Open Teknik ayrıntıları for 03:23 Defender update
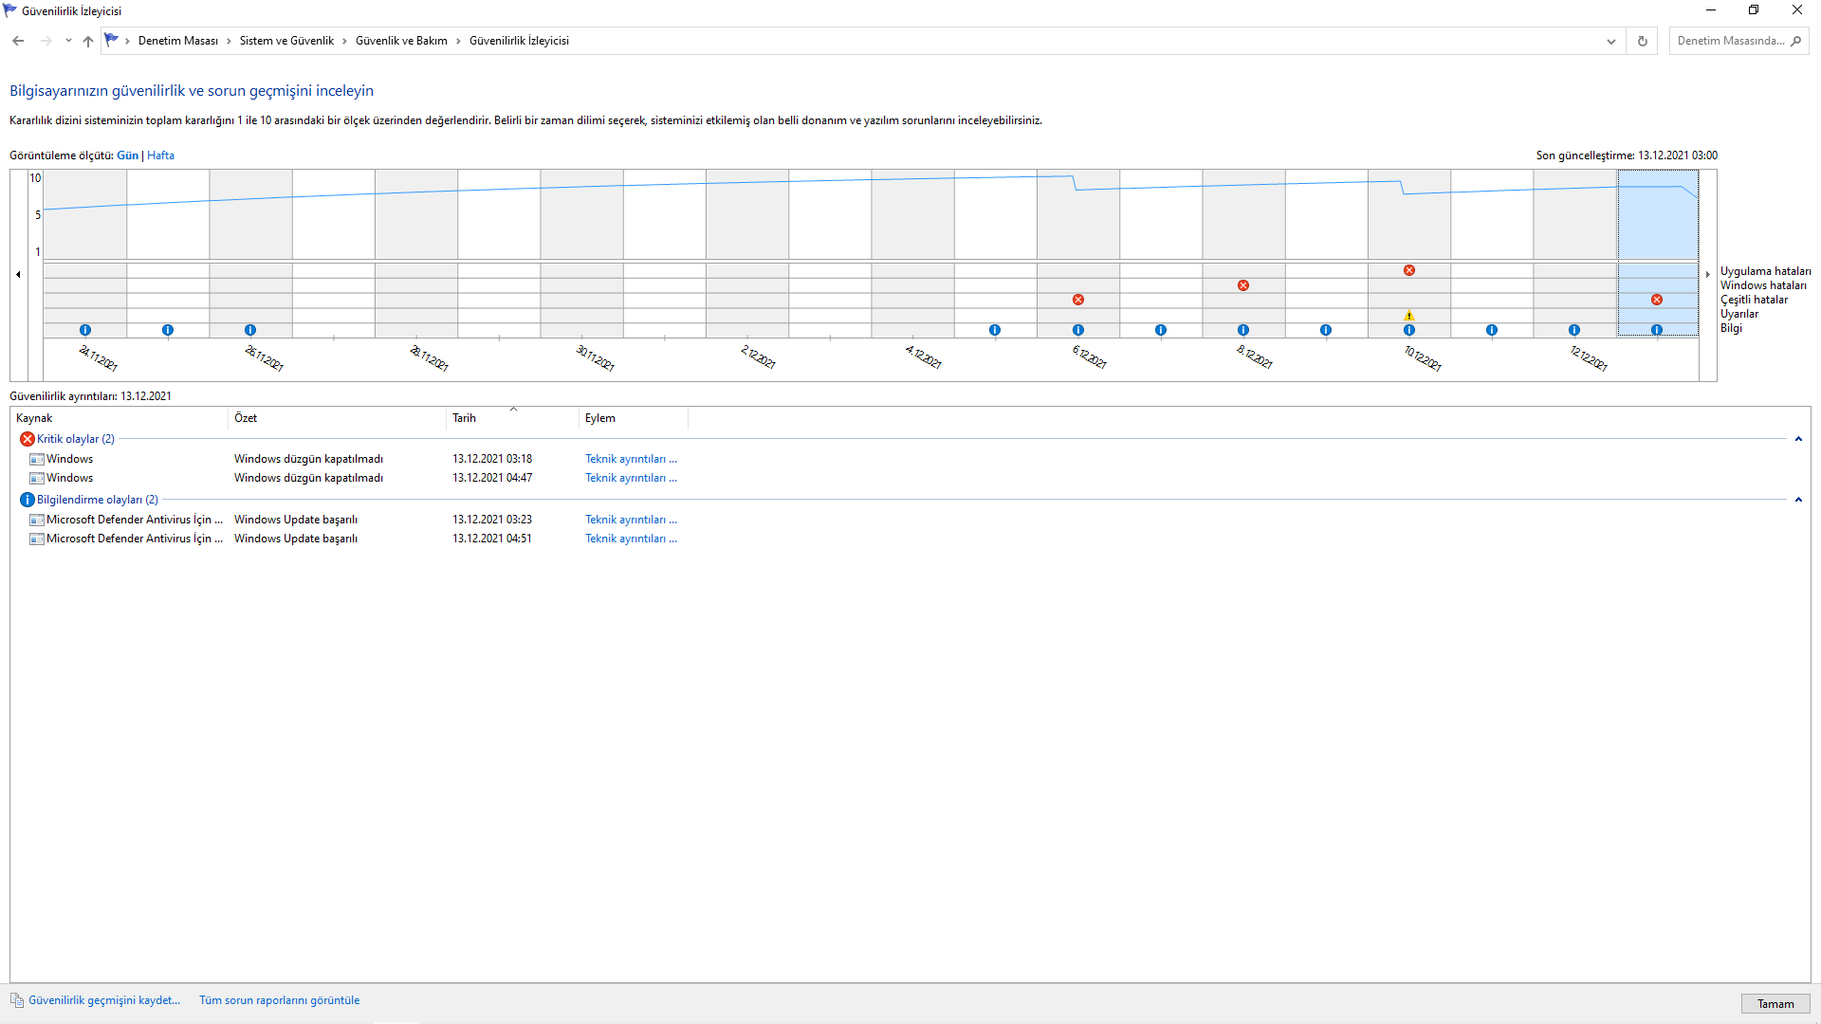The image size is (1821, 1024). coord(631,520)
